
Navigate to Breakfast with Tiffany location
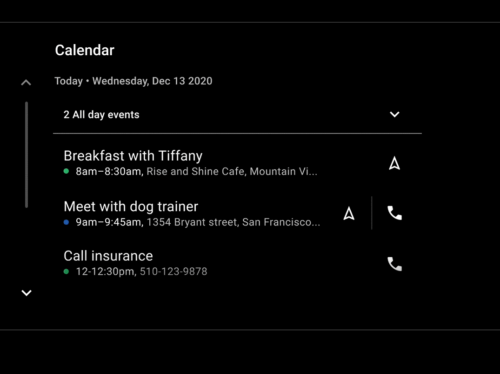(x=394, y=163)
